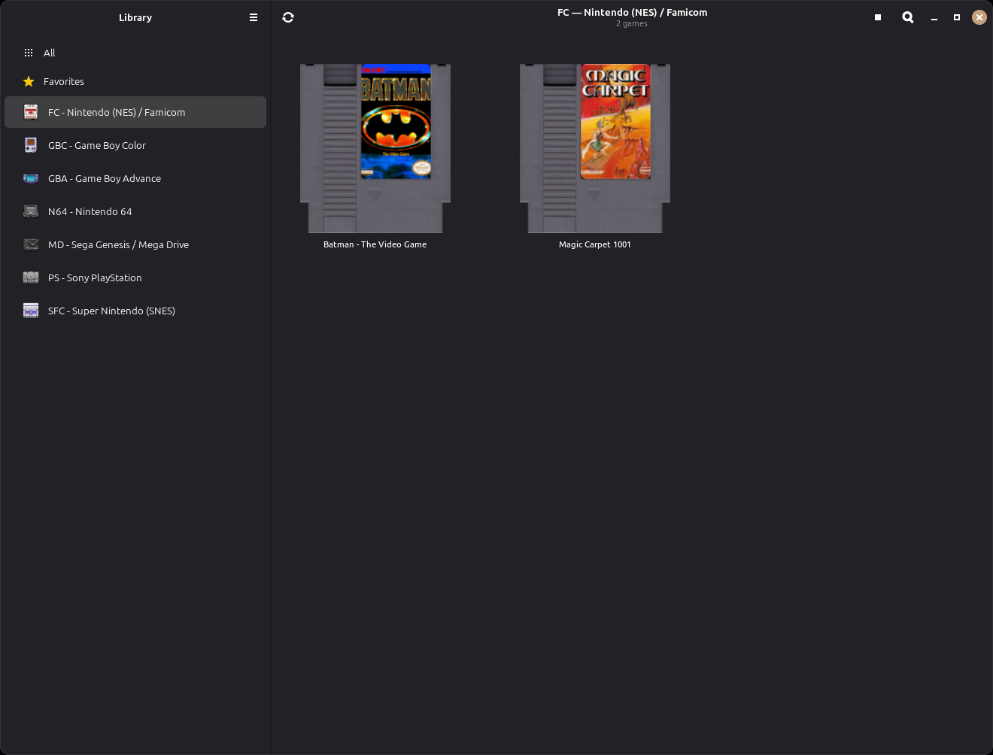This screenshot has width=993, height=755.
Task: Open the Library hamburger menu
Action: tap(254, 17)
